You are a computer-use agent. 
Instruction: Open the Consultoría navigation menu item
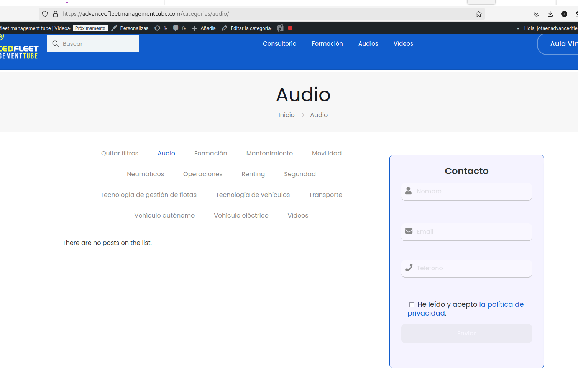[279, 43]
